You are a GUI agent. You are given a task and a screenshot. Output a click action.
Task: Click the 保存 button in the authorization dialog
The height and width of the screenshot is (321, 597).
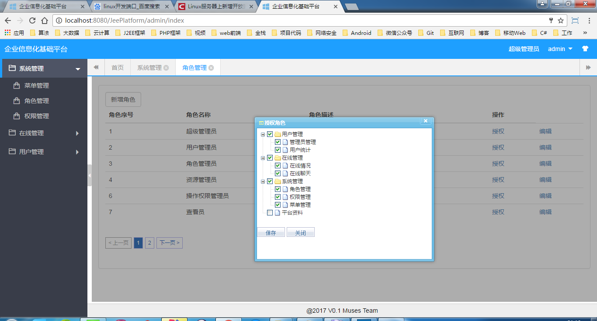[x=271, y=232]
